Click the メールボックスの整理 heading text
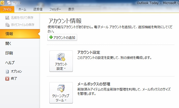The width and height of the screenshot is (179, 108). [94, 84]
